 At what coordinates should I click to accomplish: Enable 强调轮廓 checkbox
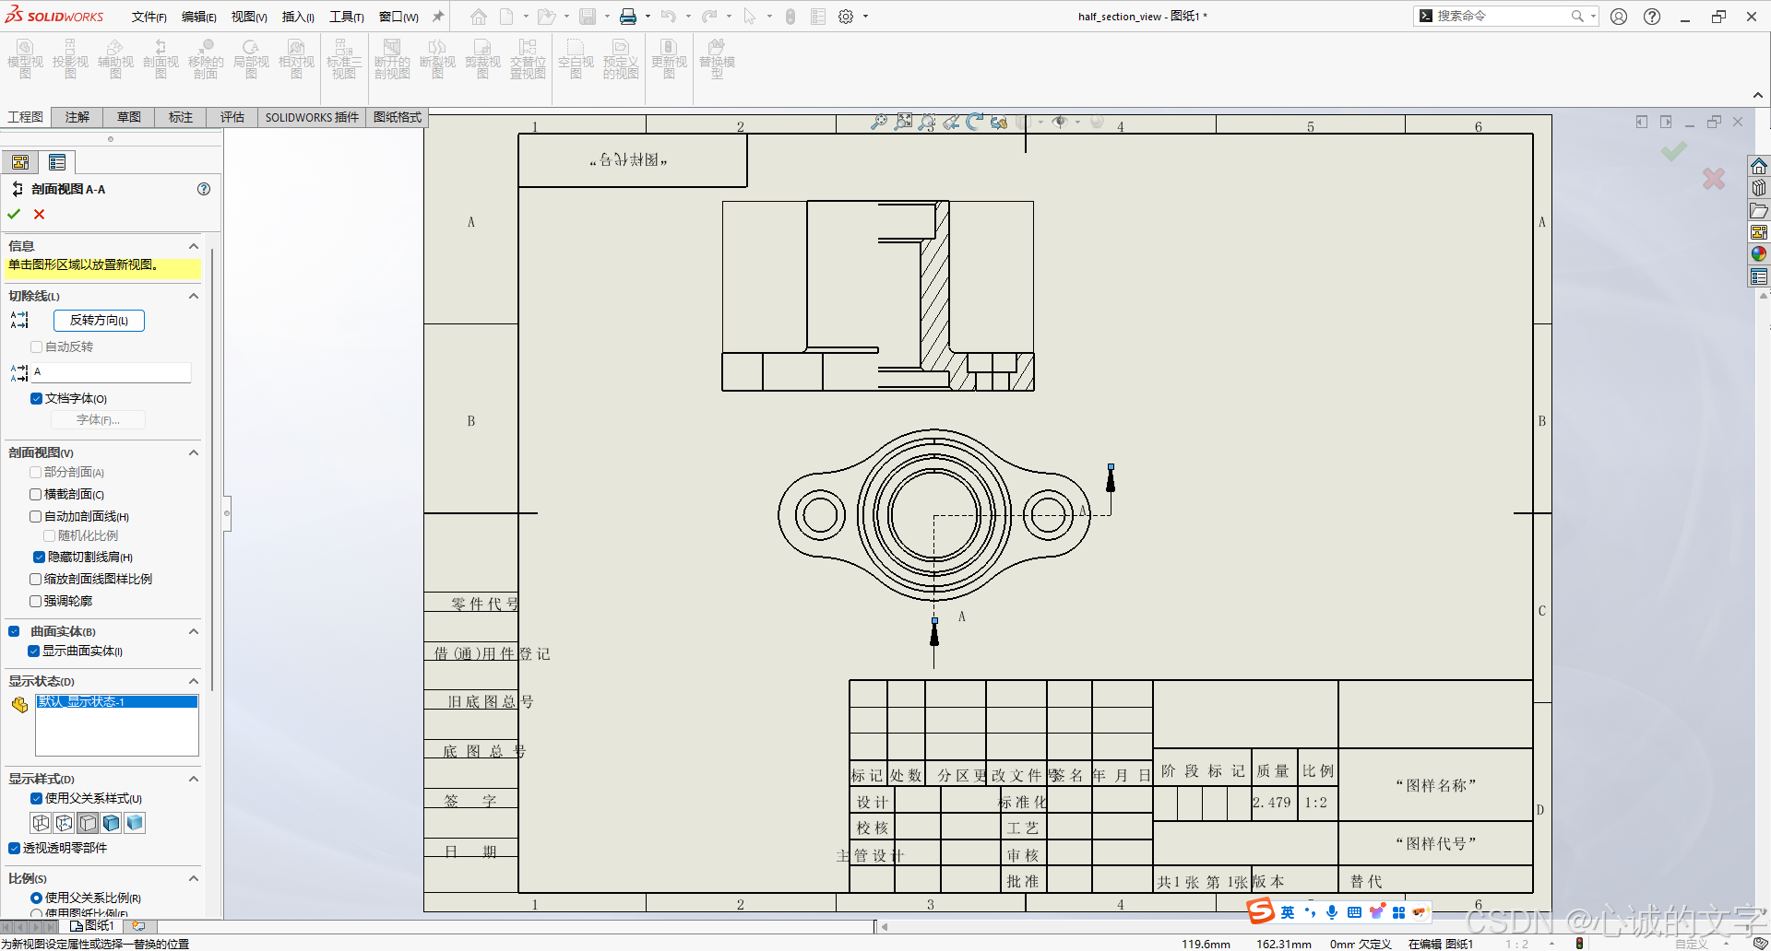click(x=36, y=602)
